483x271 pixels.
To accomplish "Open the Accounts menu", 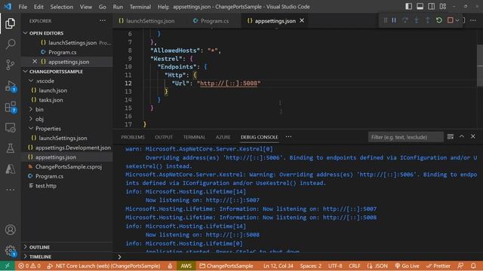I will (10, 230).
